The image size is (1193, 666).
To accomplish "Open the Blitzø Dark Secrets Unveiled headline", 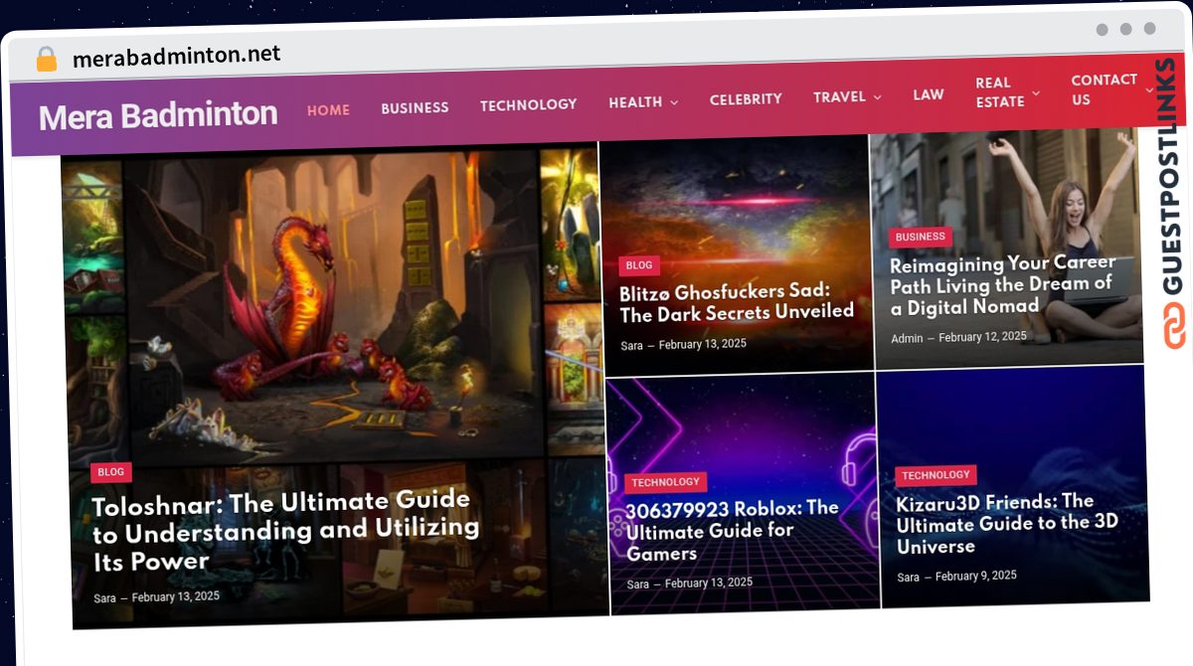I will click(x=737, y=303).
